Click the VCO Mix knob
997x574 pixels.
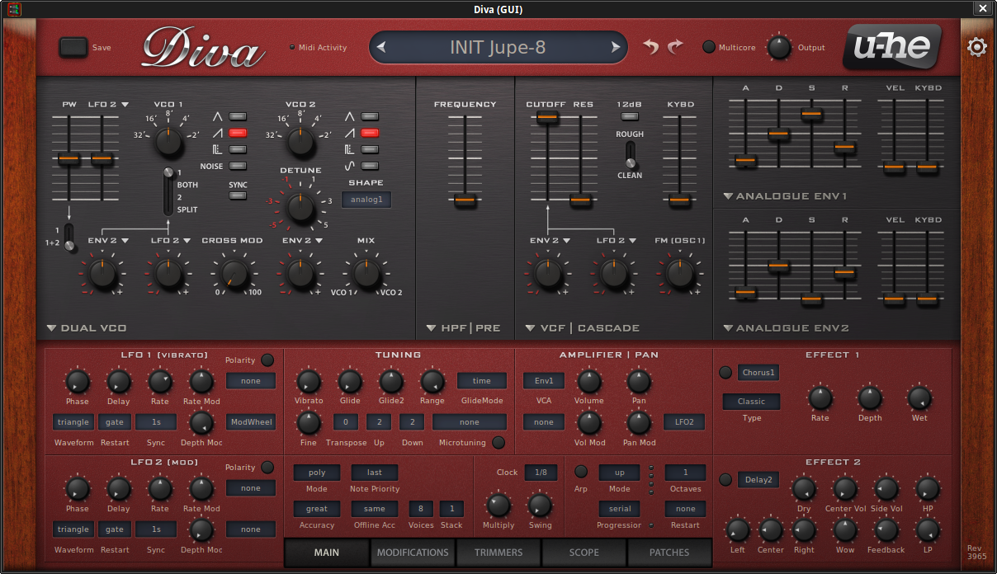click(x=366, y=274)
